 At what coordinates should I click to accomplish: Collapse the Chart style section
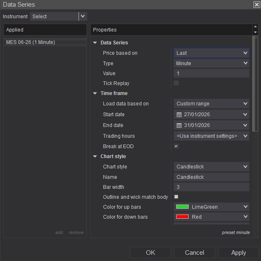point(95,156)
